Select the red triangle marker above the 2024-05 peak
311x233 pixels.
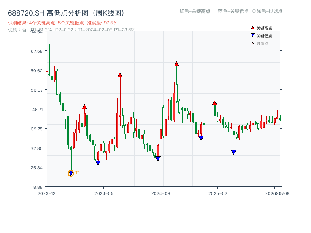(x=120, y=74)
